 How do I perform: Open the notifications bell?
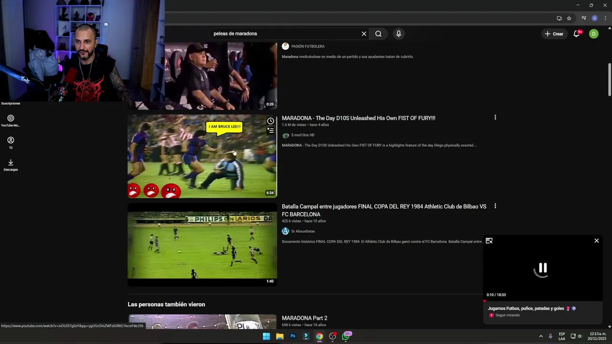pos(577,34)
